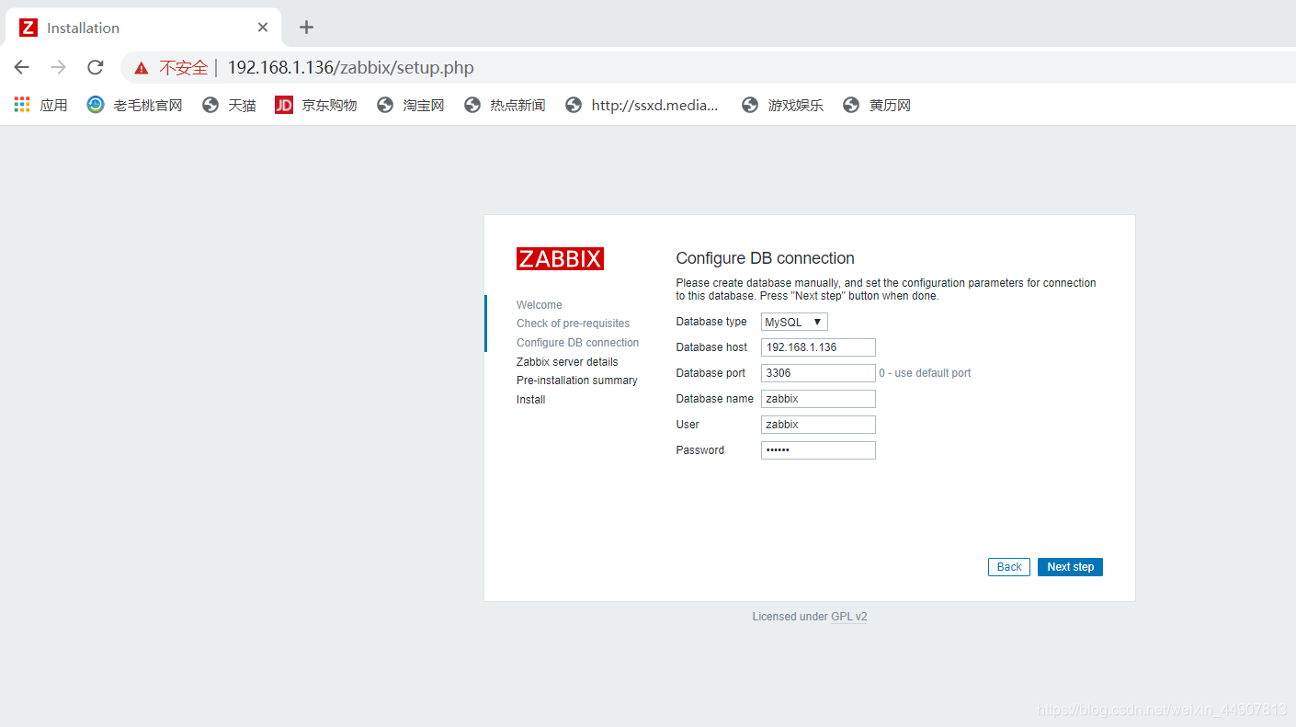This screenshot has width=1296, height=727.
Task: Click the Database type label
Action: (x=711, y=322)
